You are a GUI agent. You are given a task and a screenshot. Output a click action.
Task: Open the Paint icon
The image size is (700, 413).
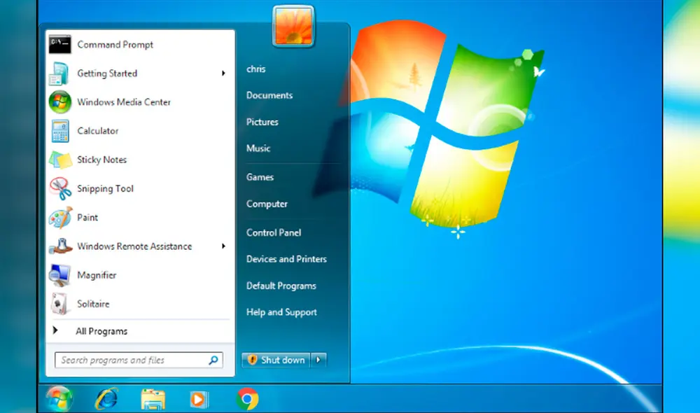pos(60,218)
